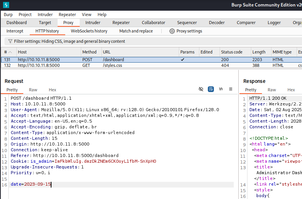Hide non-printable characters eye icon in Request

coord(201,89)
